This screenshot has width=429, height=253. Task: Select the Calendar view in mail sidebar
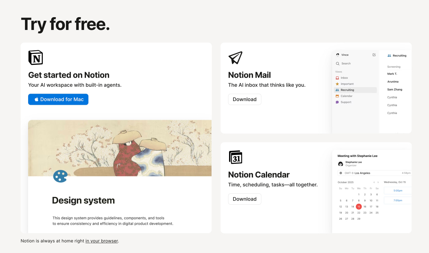[355, 96]
